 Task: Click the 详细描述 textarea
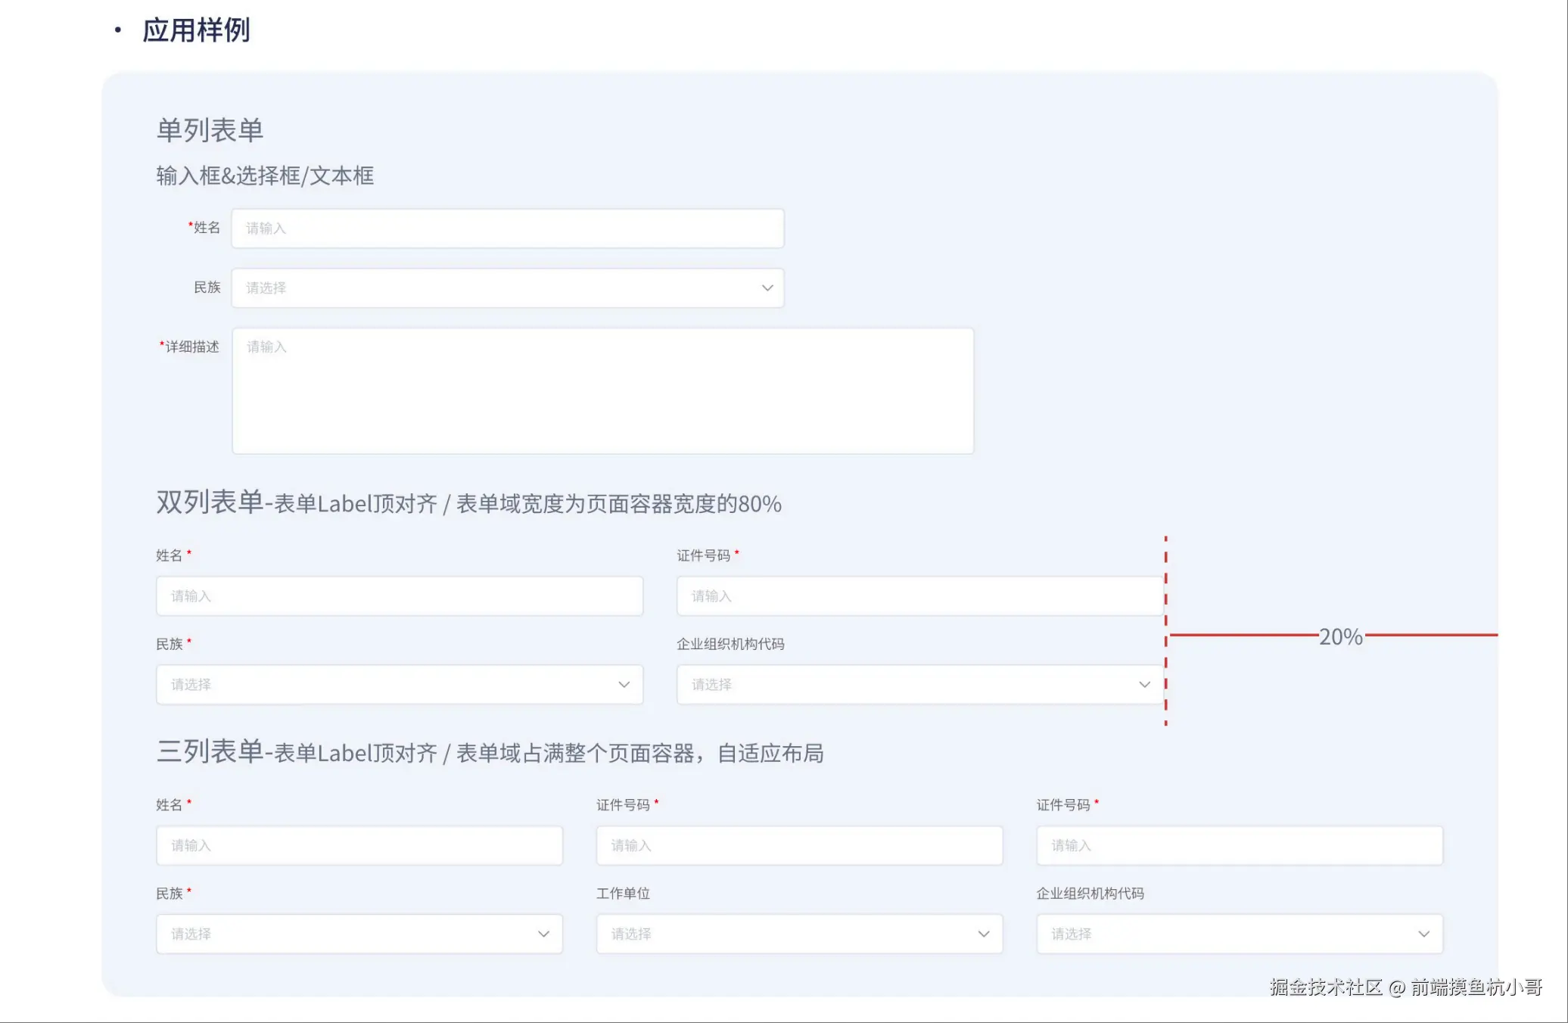(x=602, y=390)
